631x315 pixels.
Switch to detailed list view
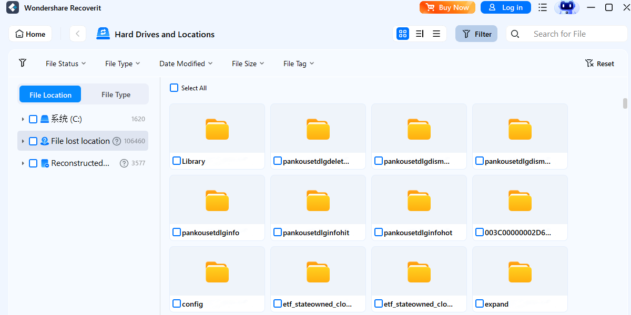coord(420,34)
